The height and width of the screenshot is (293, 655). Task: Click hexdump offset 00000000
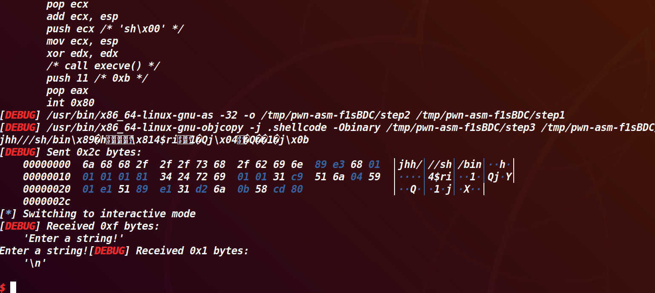(x=46, y=165)
